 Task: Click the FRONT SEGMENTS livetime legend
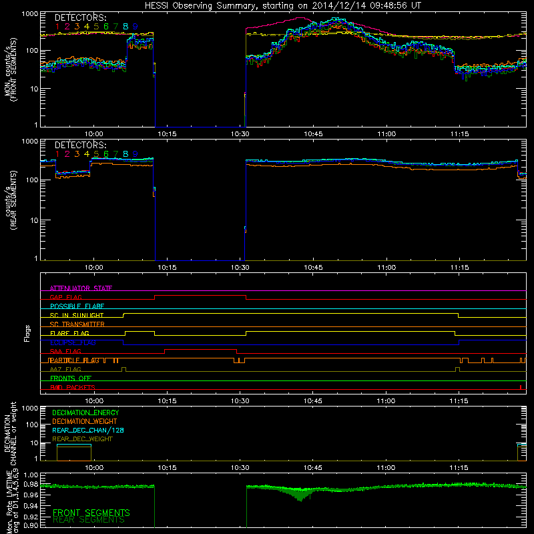[91, 513]
